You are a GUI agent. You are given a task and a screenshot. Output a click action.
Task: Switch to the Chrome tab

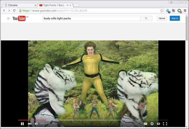(20, 5)
